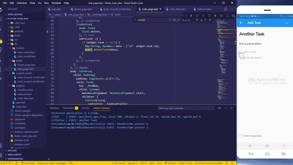Tap ApowerMirror menu lines icon
This screenshot has width=293, height=165.
pos(283,154)
